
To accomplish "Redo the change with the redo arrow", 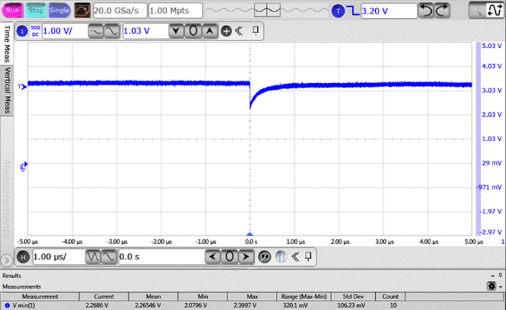I will 442,11.
